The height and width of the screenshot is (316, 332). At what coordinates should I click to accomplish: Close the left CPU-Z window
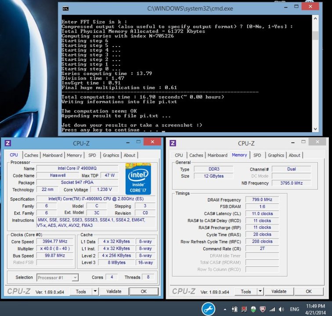(x=152, y=142)
